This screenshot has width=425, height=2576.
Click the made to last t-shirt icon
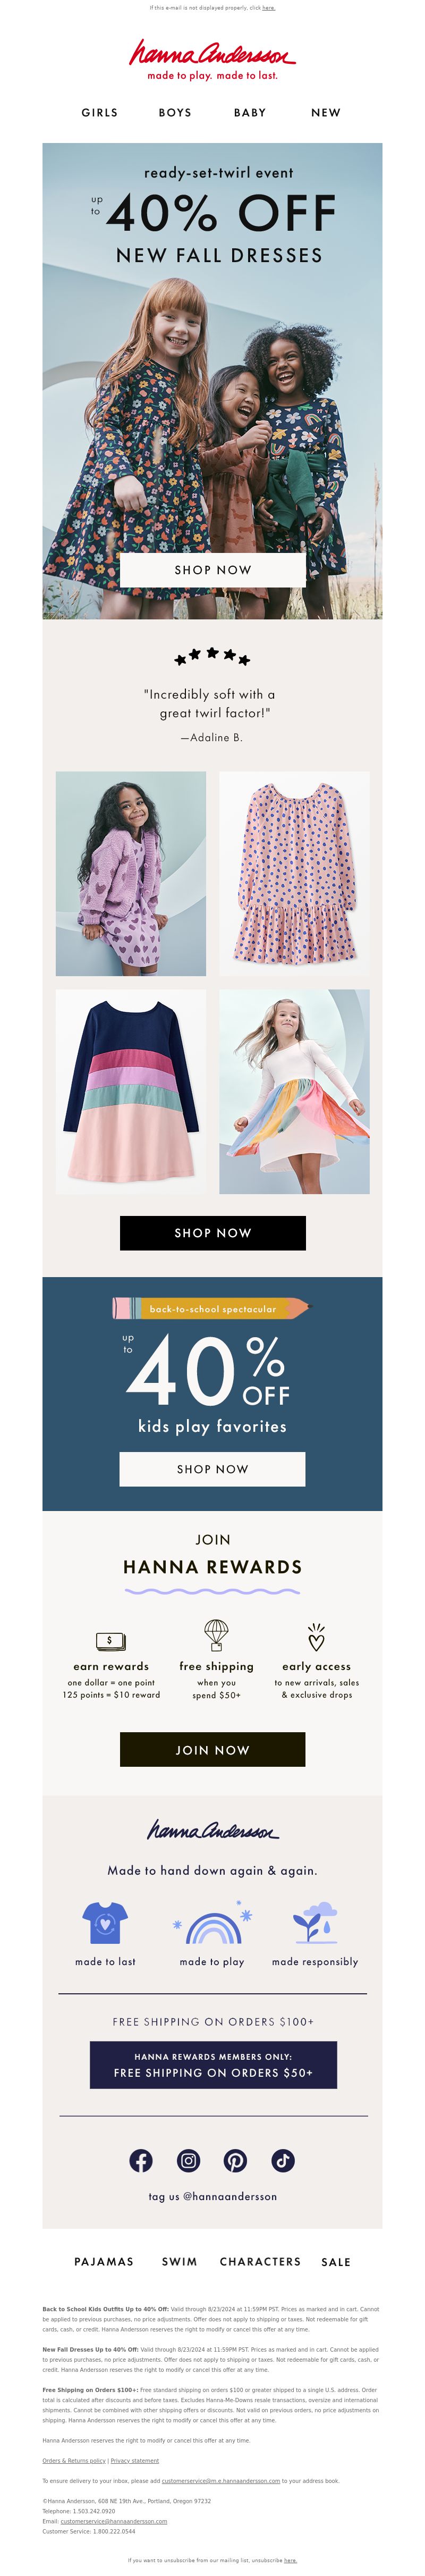(105, 1922)
